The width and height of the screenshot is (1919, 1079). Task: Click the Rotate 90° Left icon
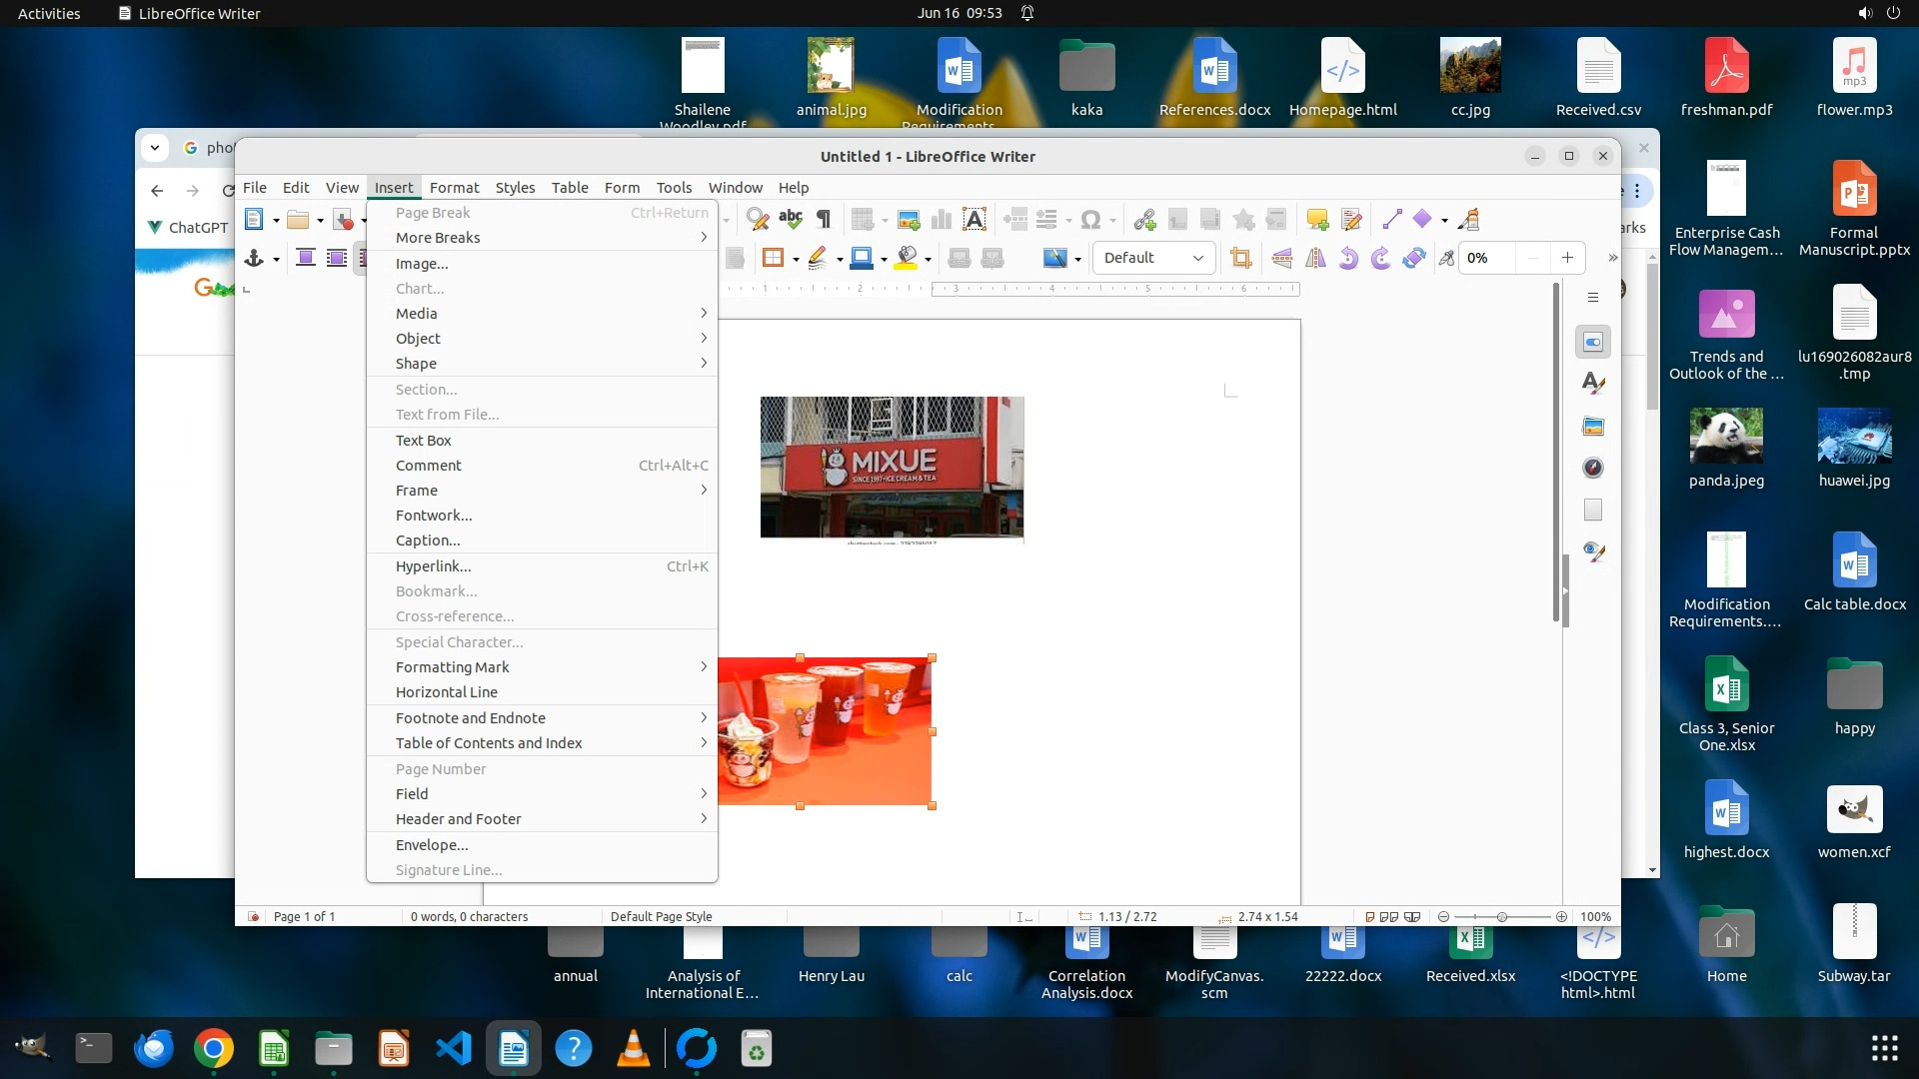pyautogui.click(x=1348, y=259)
